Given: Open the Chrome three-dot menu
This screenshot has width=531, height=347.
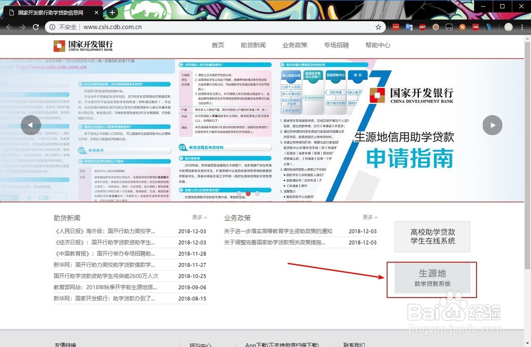Looking at the screenshot, I should point(522,27).
